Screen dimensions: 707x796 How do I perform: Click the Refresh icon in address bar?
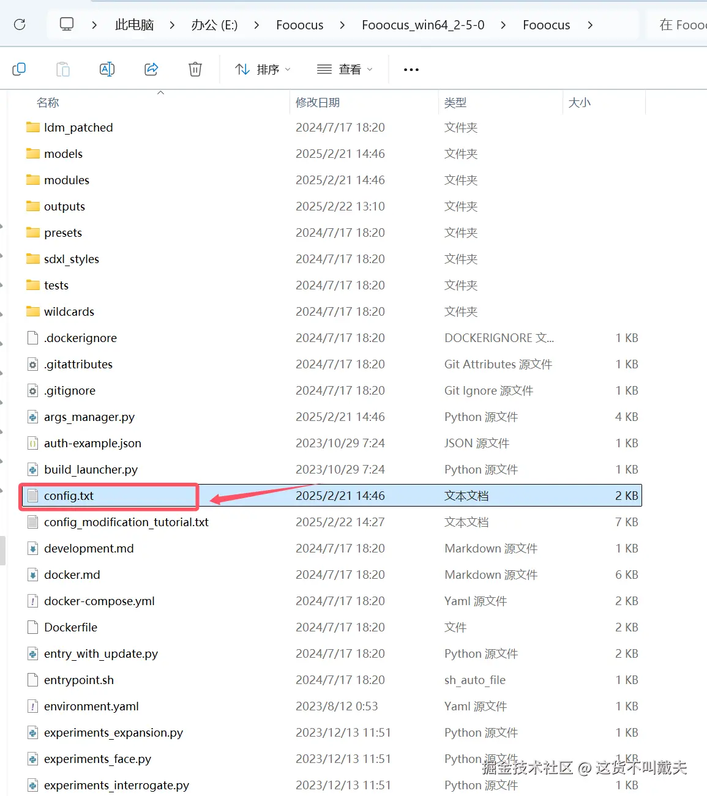[20, 24]
